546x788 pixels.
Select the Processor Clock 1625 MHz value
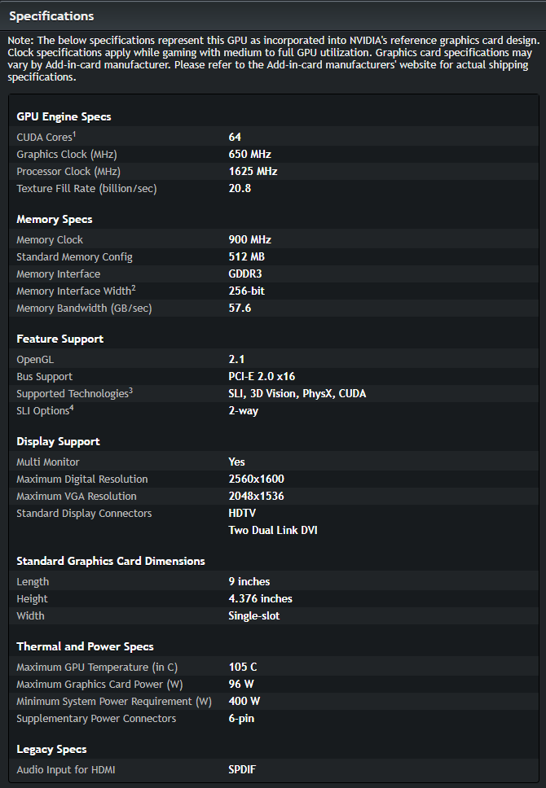pyautogui.click(x=253, y=172)
